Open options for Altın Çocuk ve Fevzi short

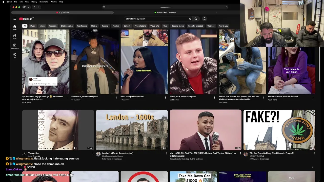point(215,97)
